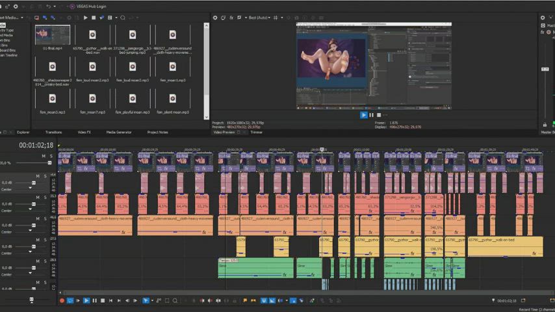Image resolution: width=555 pixels, height=312 pixels.
Task: Click the Capture Video icon in Project Media
Action: 37,18
